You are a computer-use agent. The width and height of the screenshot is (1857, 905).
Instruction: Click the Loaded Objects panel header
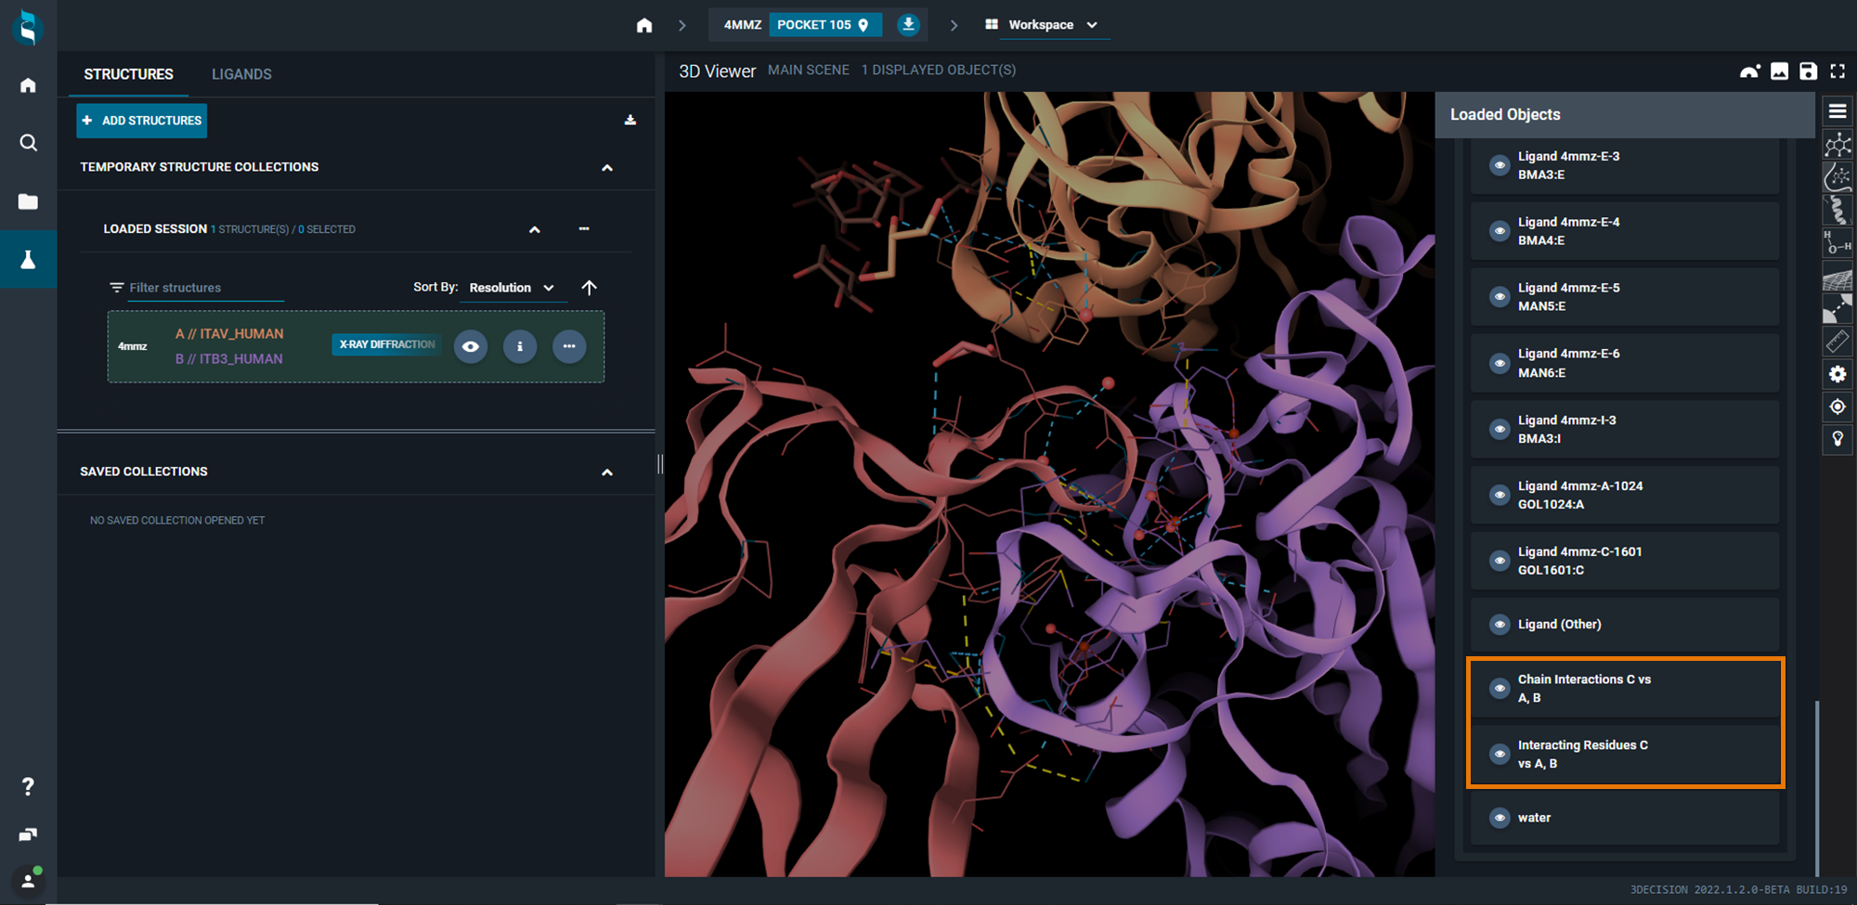click(x=1625, y=114)
